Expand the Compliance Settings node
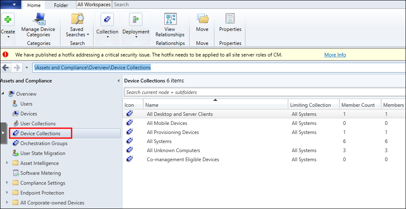 point(7,183)
